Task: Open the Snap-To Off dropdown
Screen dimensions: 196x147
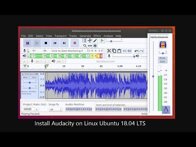Action: point(56,109)
